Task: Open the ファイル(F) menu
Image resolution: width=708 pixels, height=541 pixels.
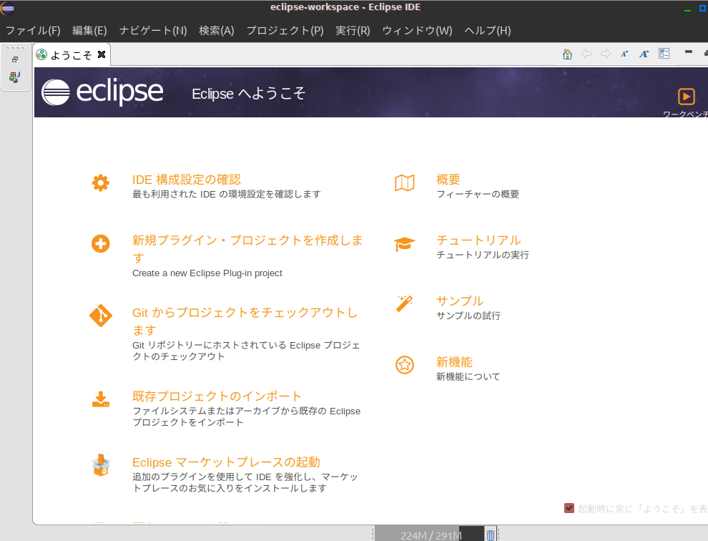Action: (x=33, y=30)
